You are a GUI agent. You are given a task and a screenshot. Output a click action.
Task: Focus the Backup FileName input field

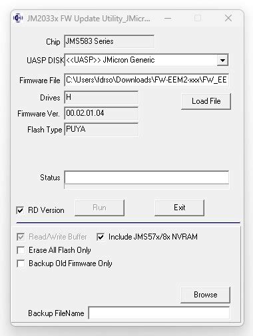point(159,313)
